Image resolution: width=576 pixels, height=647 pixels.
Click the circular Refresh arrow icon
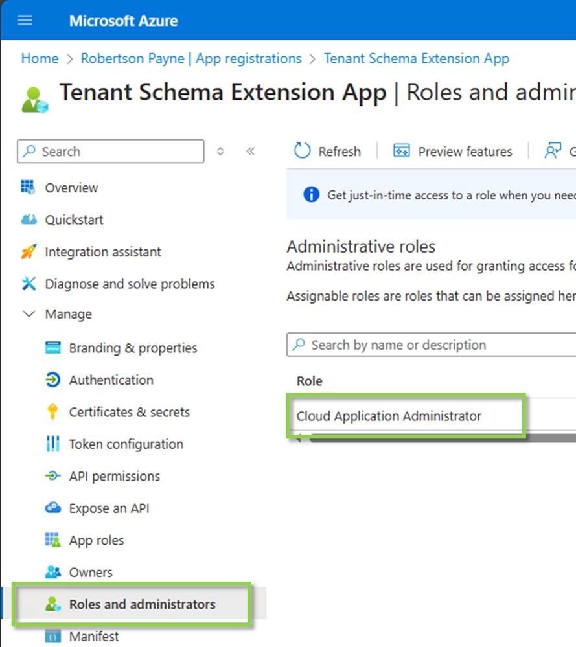[302, 151]
